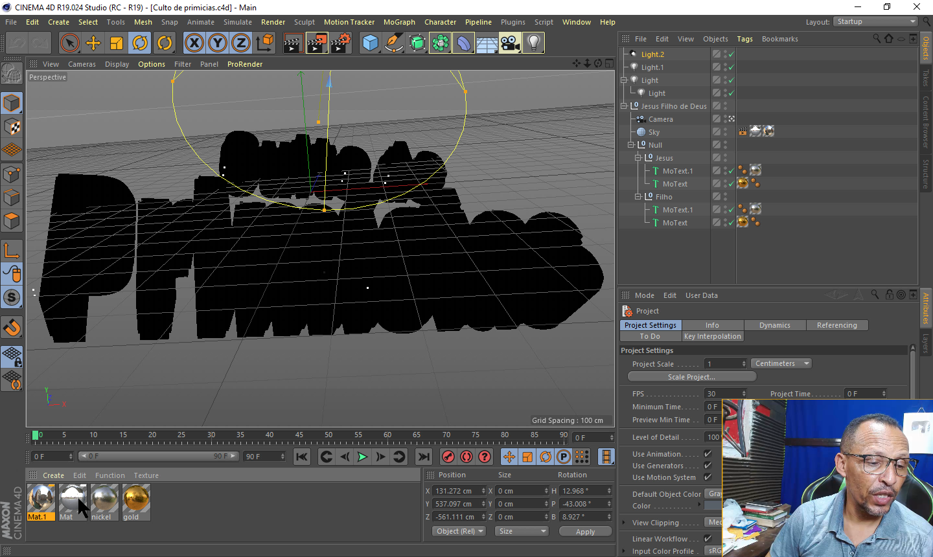The image size is (933, 557).
Task: Jump to start of animation
Action: (x=302, y=457)
